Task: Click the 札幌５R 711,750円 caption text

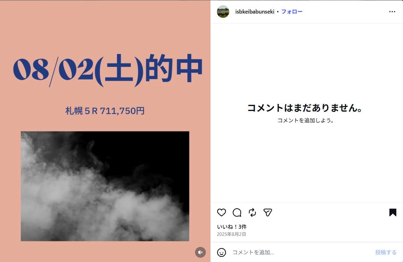Action: pos(105,111)
